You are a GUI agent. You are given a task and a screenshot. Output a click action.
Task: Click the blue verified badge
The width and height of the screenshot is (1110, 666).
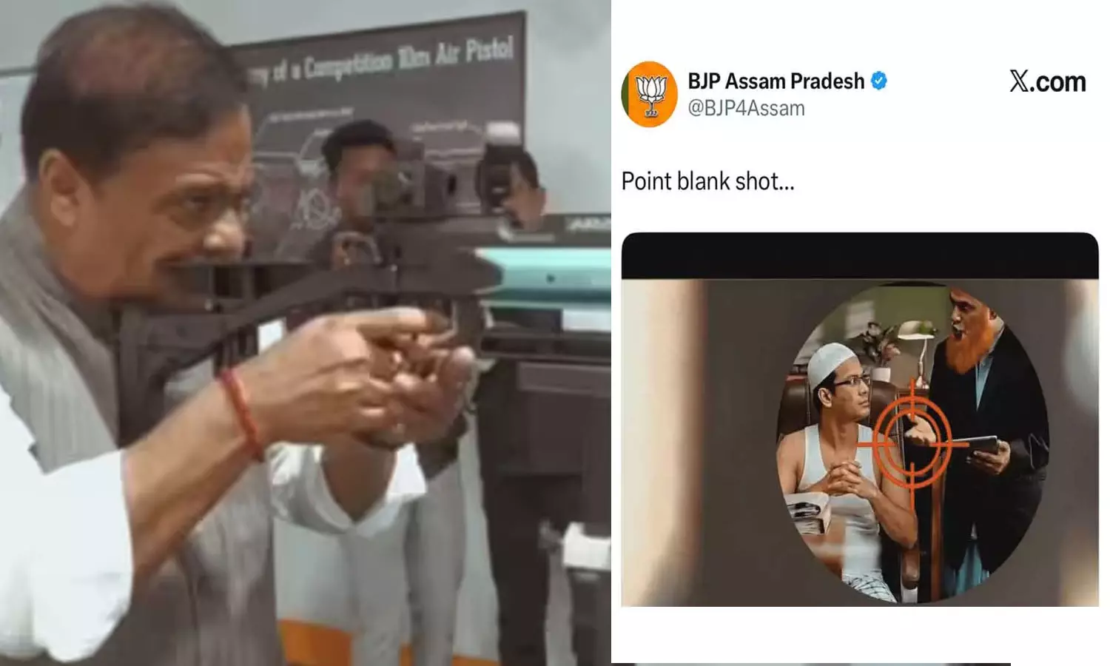[x=878, y=81]
